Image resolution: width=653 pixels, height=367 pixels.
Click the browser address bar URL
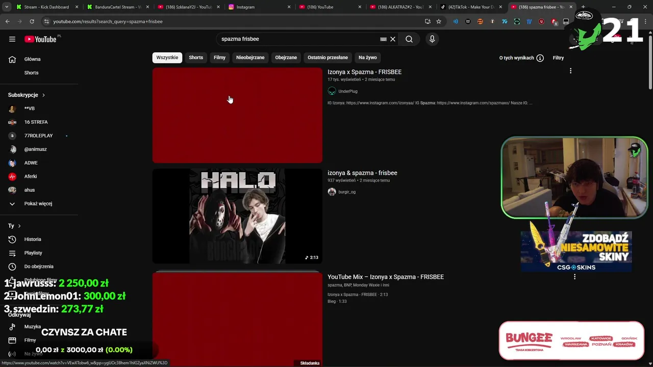tap(108, 21)
